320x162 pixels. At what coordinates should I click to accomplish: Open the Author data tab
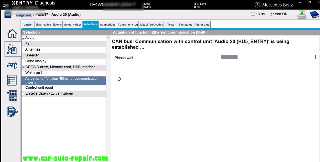(x=202, y=25)
